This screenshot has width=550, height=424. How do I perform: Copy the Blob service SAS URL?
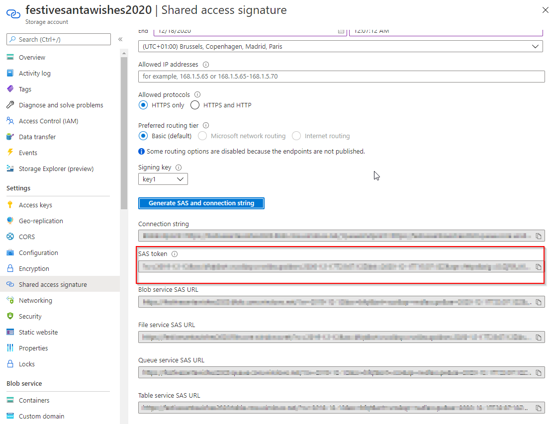click(x=539, y=302)
